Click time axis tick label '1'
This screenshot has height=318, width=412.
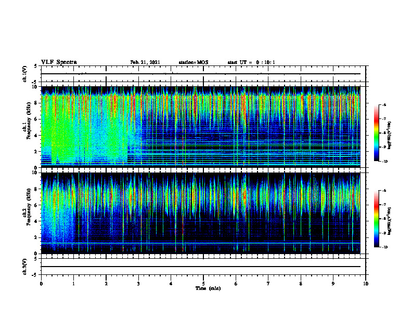pyautogui.click(x=73, y=284)
